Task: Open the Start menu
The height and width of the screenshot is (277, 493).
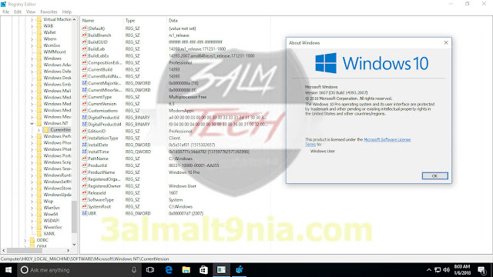Action: point(8,270)
